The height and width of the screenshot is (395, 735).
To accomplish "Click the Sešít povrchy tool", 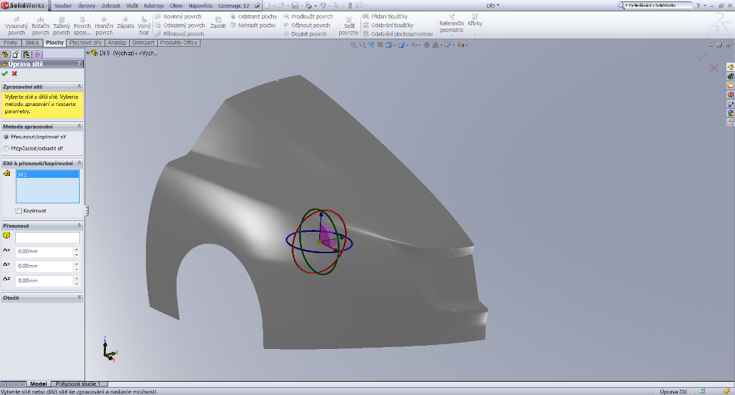I will pyautogui.click(x=349, y=25).
